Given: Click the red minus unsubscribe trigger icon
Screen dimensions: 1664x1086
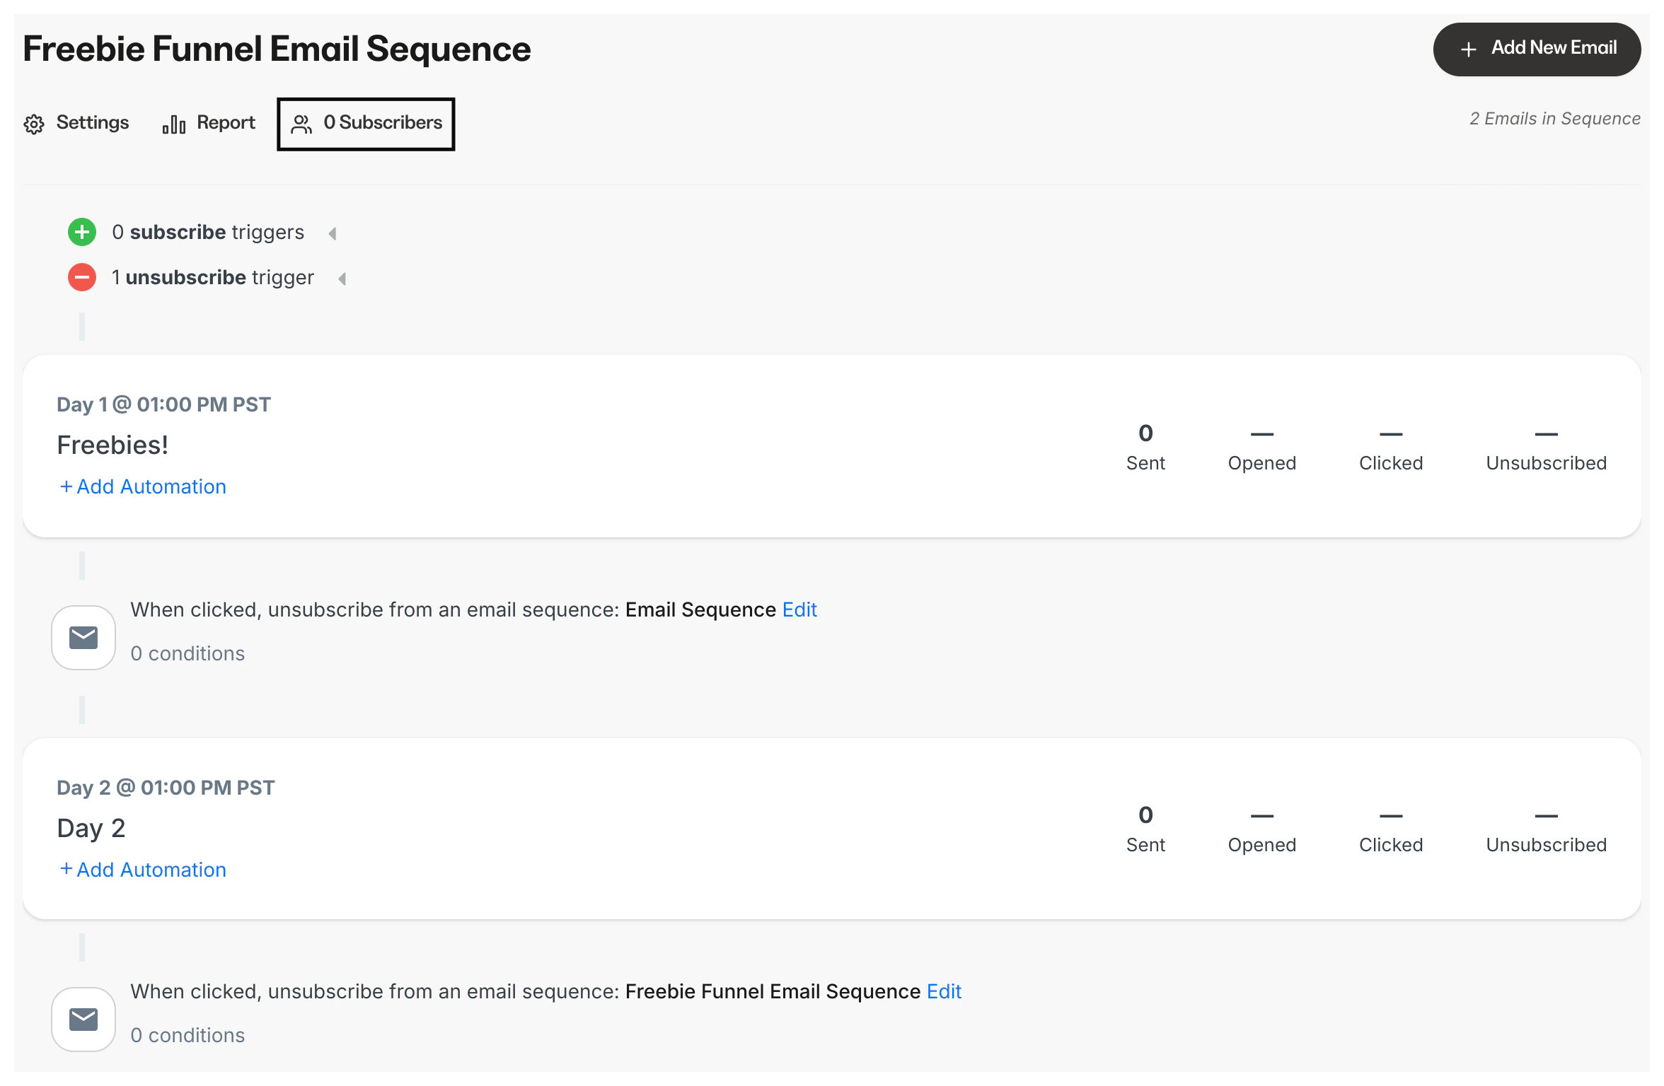Looking at the screenshot, I should [x=82, y=277].
